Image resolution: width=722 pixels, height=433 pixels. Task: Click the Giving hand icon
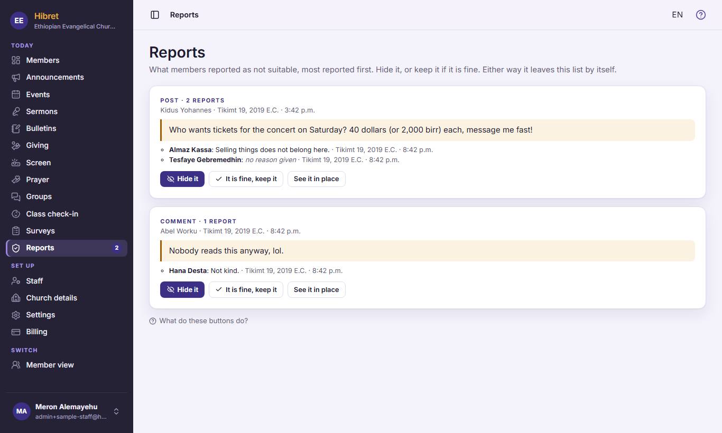16,145
